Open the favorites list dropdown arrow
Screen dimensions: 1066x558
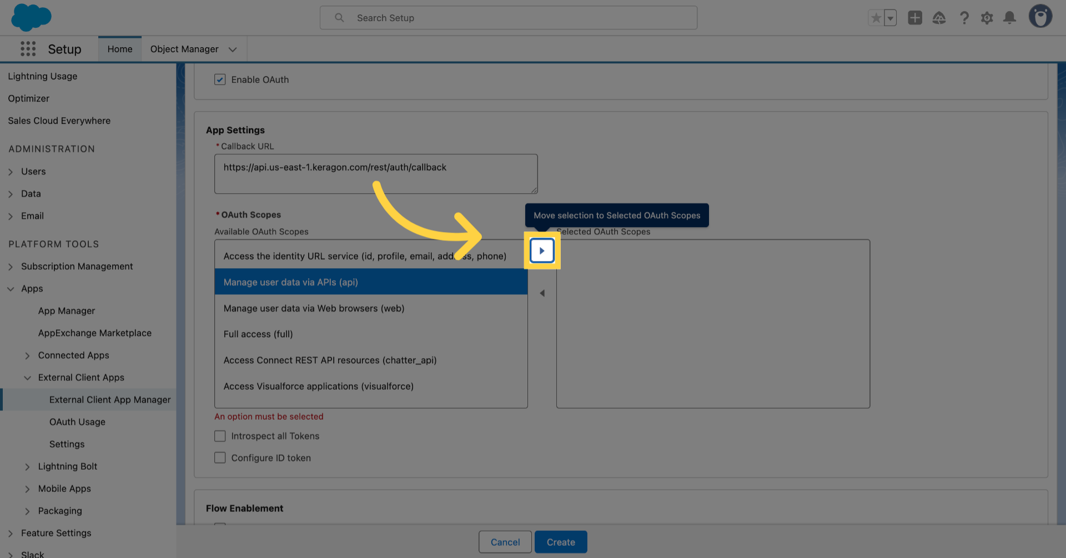pyautogui.click(x=890, y=18)
